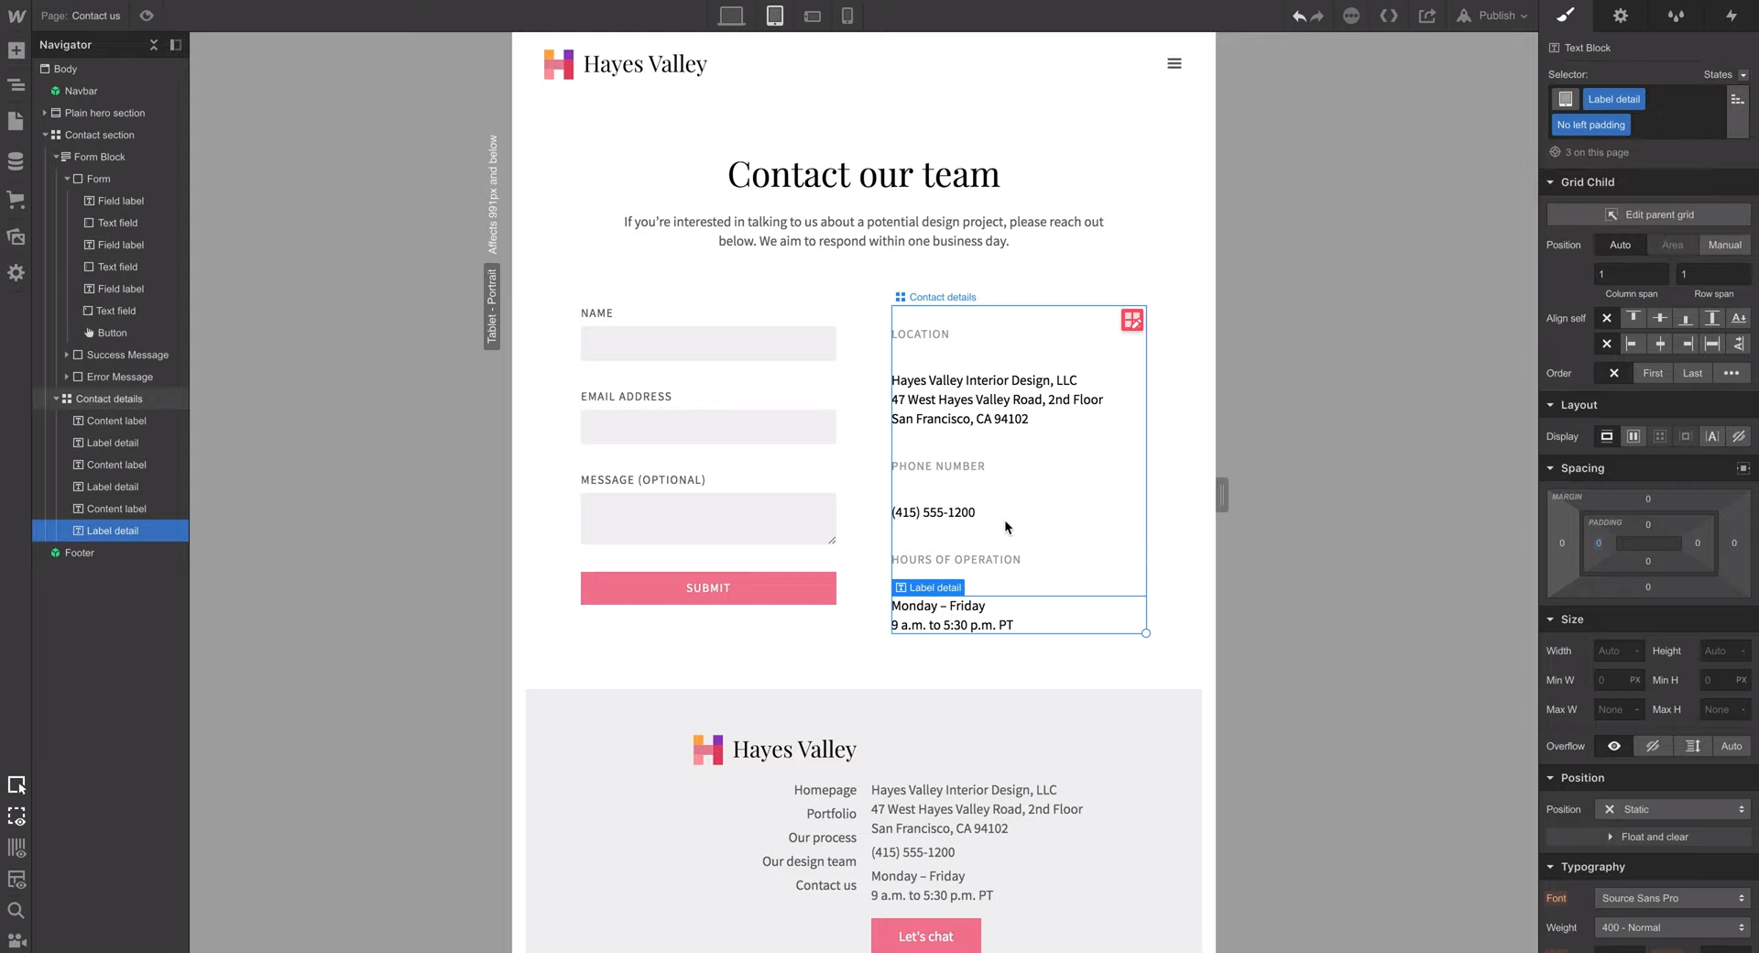Open the Ecommerce cart panel
The image size is (1759, 953).
tap(16, 199)
